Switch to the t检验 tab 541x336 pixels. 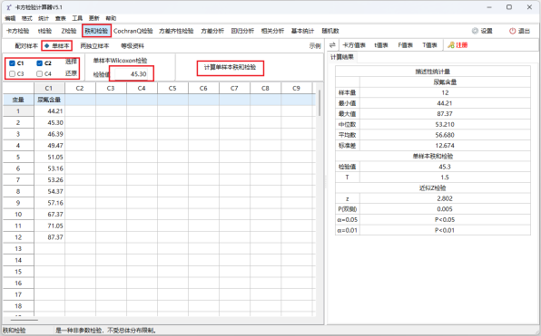44,31
